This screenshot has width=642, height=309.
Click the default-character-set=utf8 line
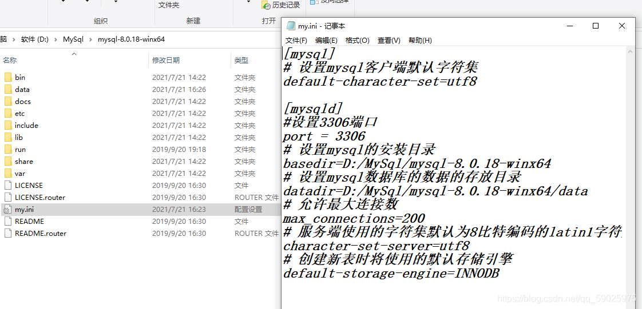[x=380, y=81]
